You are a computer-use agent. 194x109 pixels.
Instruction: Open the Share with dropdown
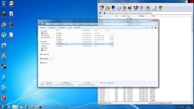click(62, 28)
